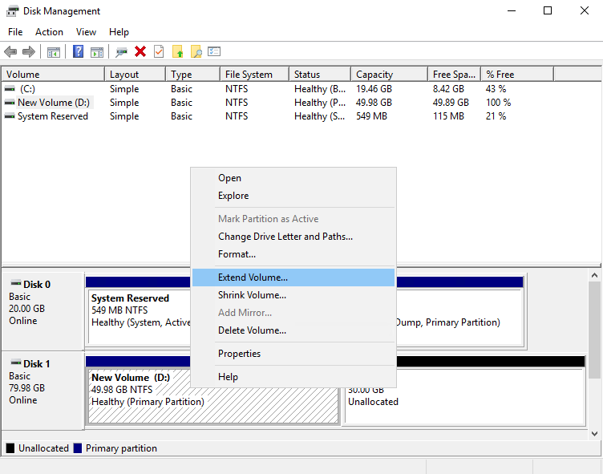Select Shrink Volume... in the context menu
The image size is (603, 474).
[293, 295]
